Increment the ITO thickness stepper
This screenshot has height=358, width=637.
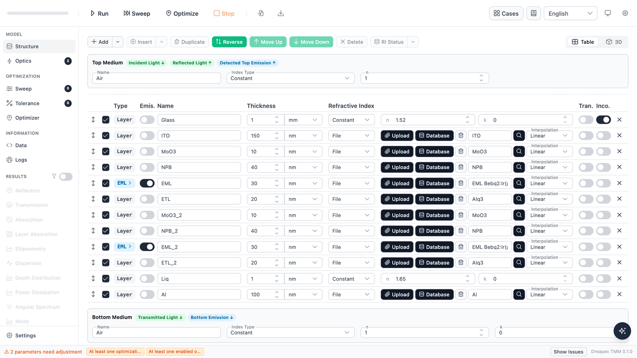pyautogui.click(x=277, y=133)
